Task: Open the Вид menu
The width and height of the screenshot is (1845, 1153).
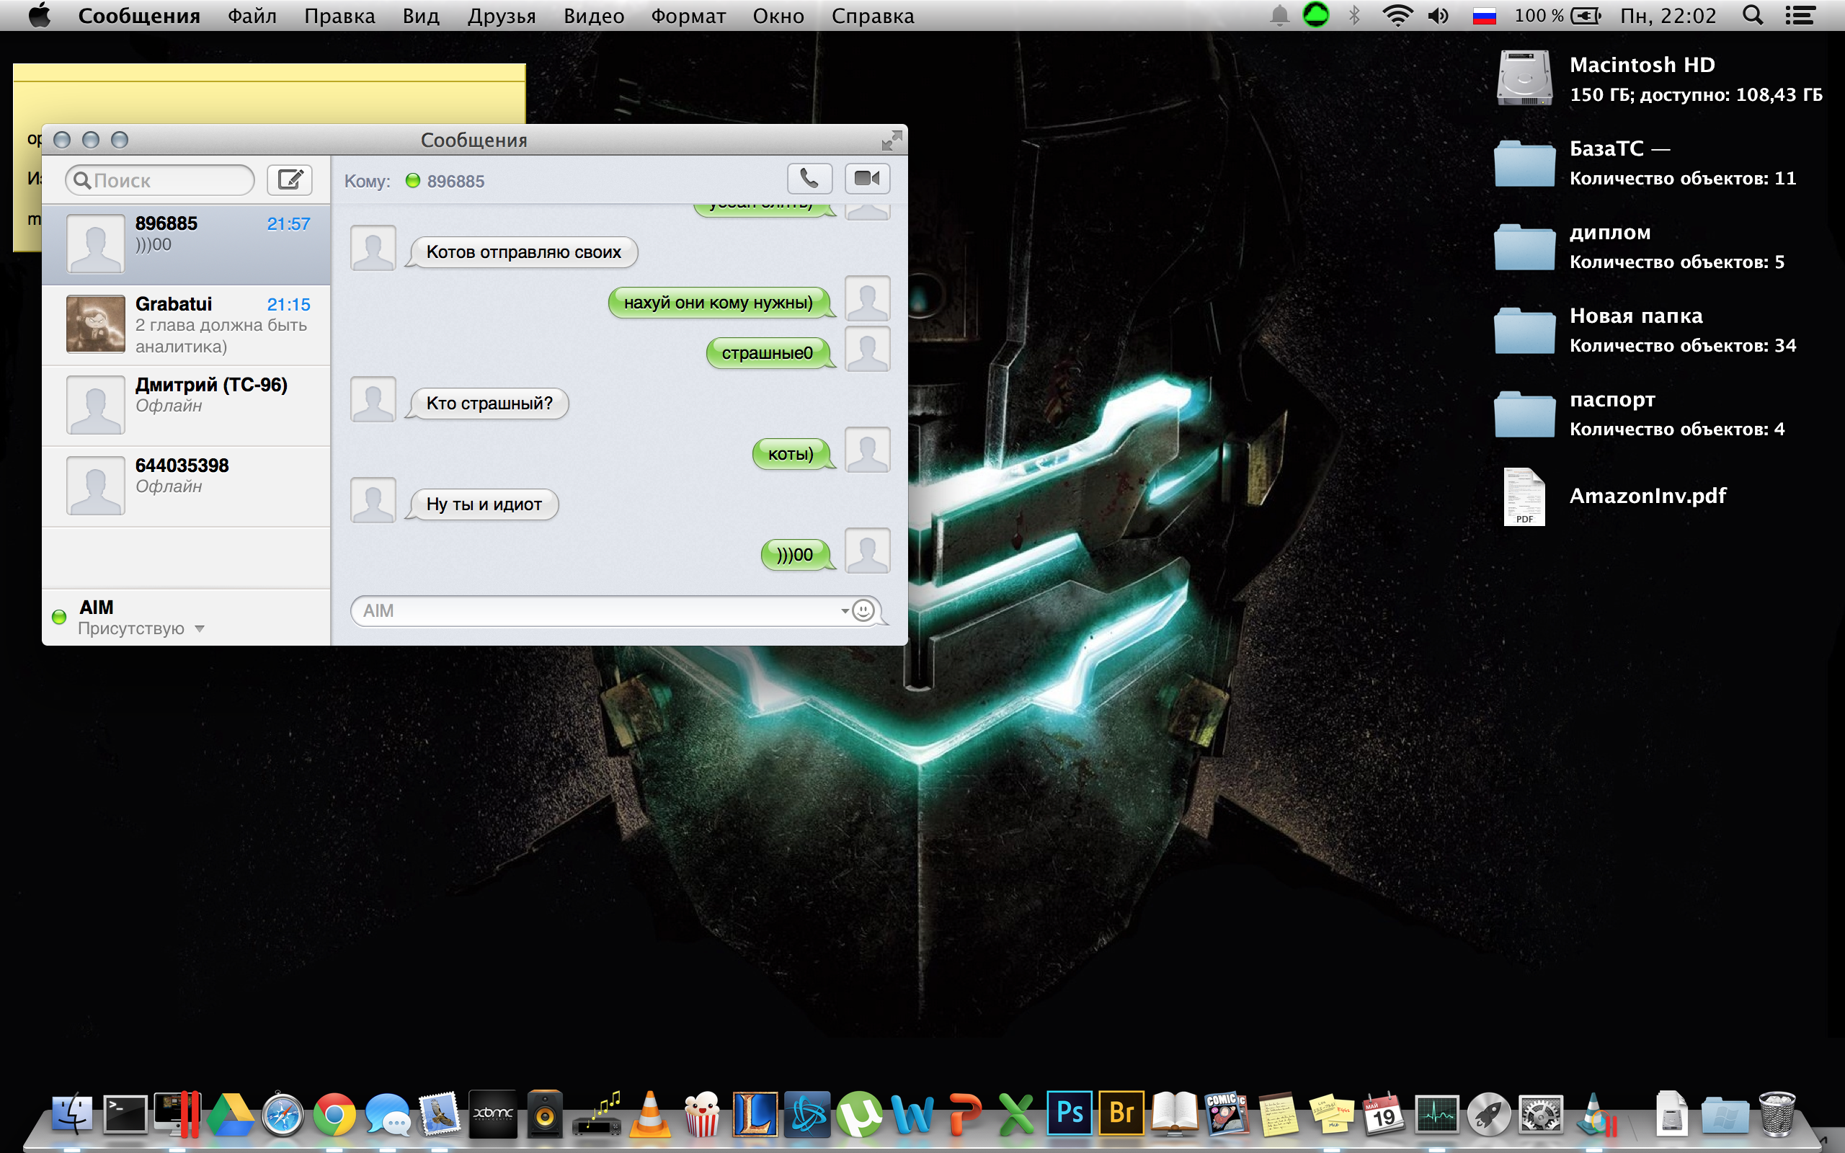Action: click(421, 16)
